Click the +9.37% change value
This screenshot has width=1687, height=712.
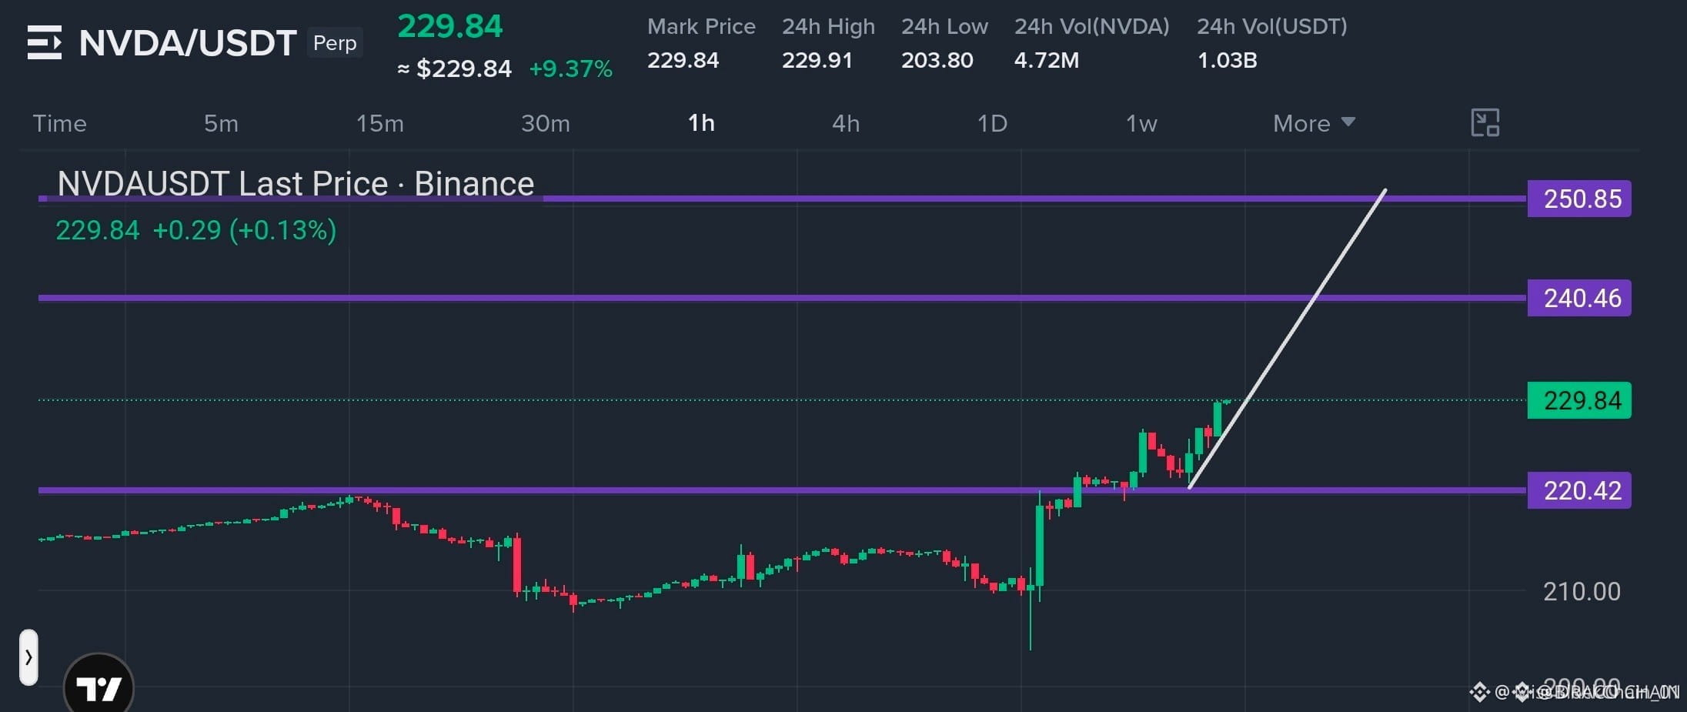tap(571, 69)
